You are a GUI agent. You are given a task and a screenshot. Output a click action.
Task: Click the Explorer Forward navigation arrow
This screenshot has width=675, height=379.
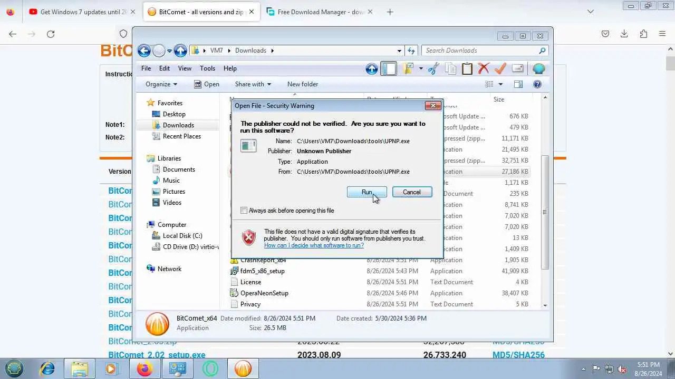coord(159,51)
